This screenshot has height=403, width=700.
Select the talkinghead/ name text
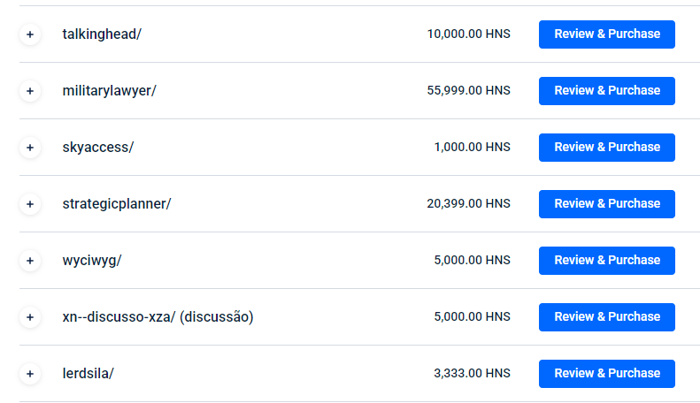[102, 34]
